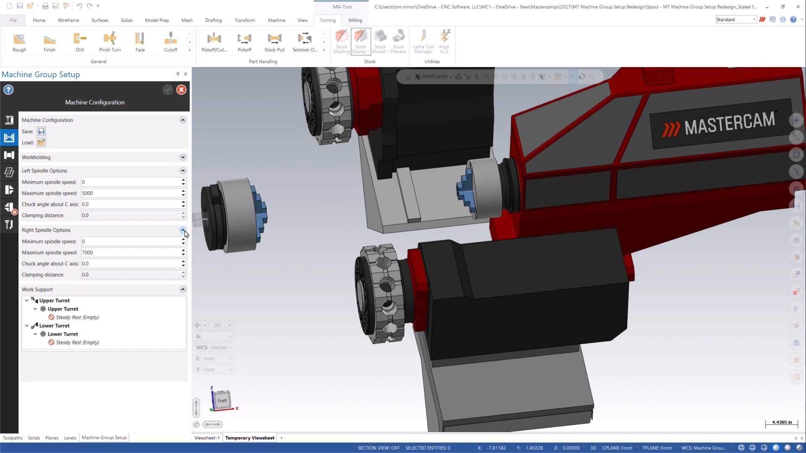Edit Left Spindle maximum spindle speed field
Image resolution: width=806 pixels, height=453 pixels.
click(x=131, y=193)
